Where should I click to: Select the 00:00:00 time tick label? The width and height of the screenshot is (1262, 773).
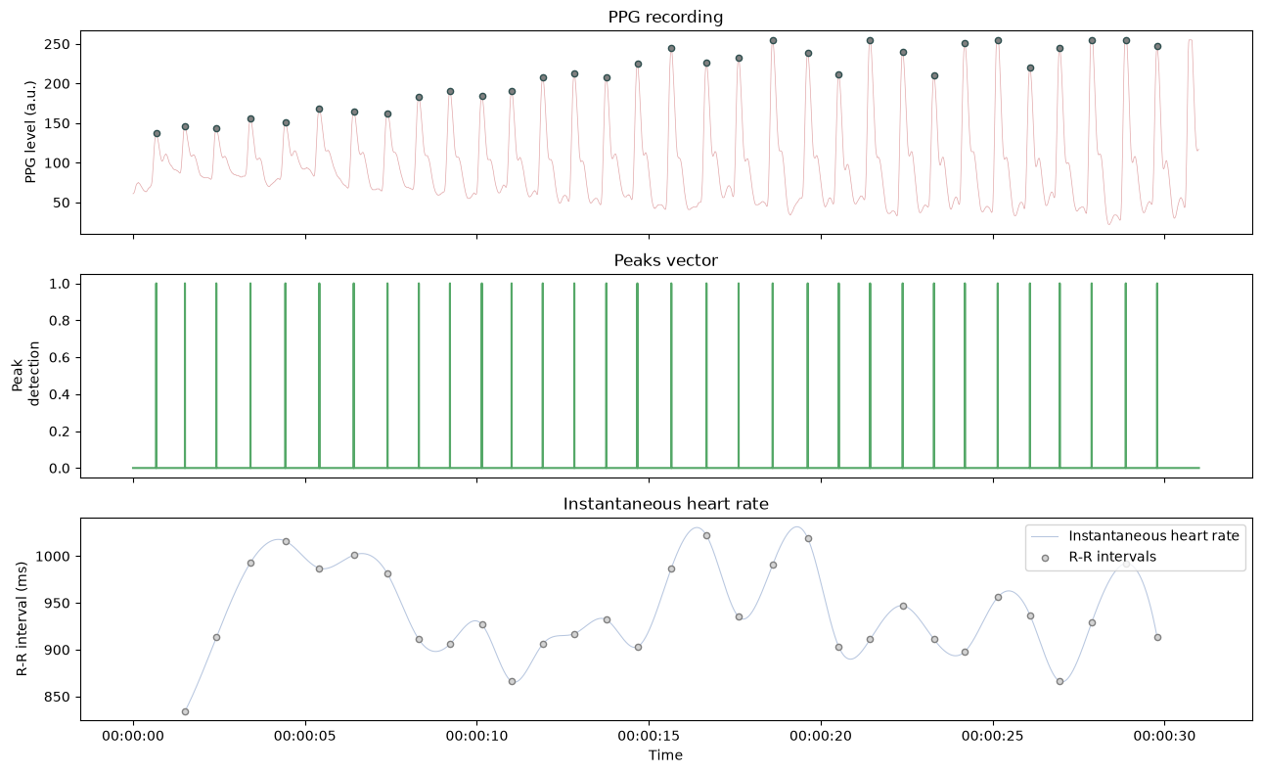(133, 737)
